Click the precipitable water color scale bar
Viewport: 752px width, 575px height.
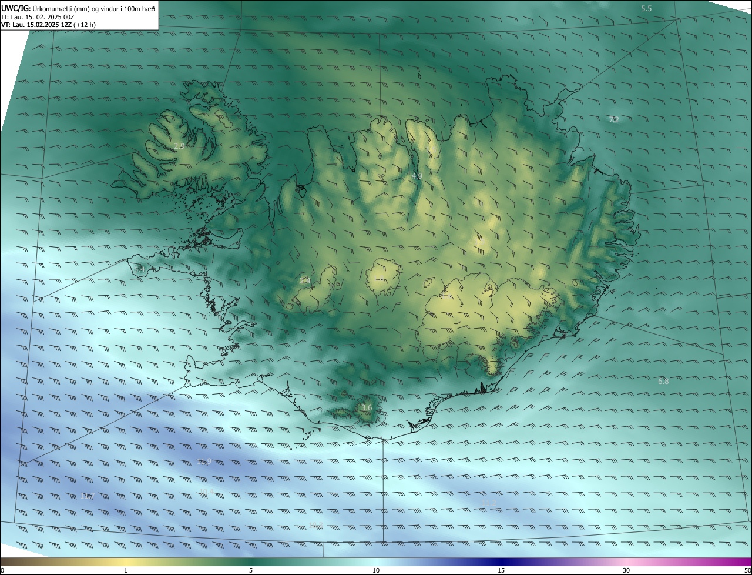376,562
